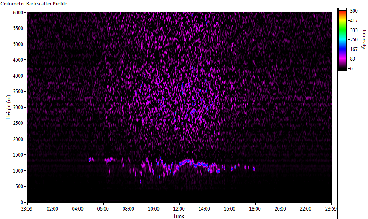The image size is (368, 219).
Task: Pick the red band of color ramp
Action: 342,14
